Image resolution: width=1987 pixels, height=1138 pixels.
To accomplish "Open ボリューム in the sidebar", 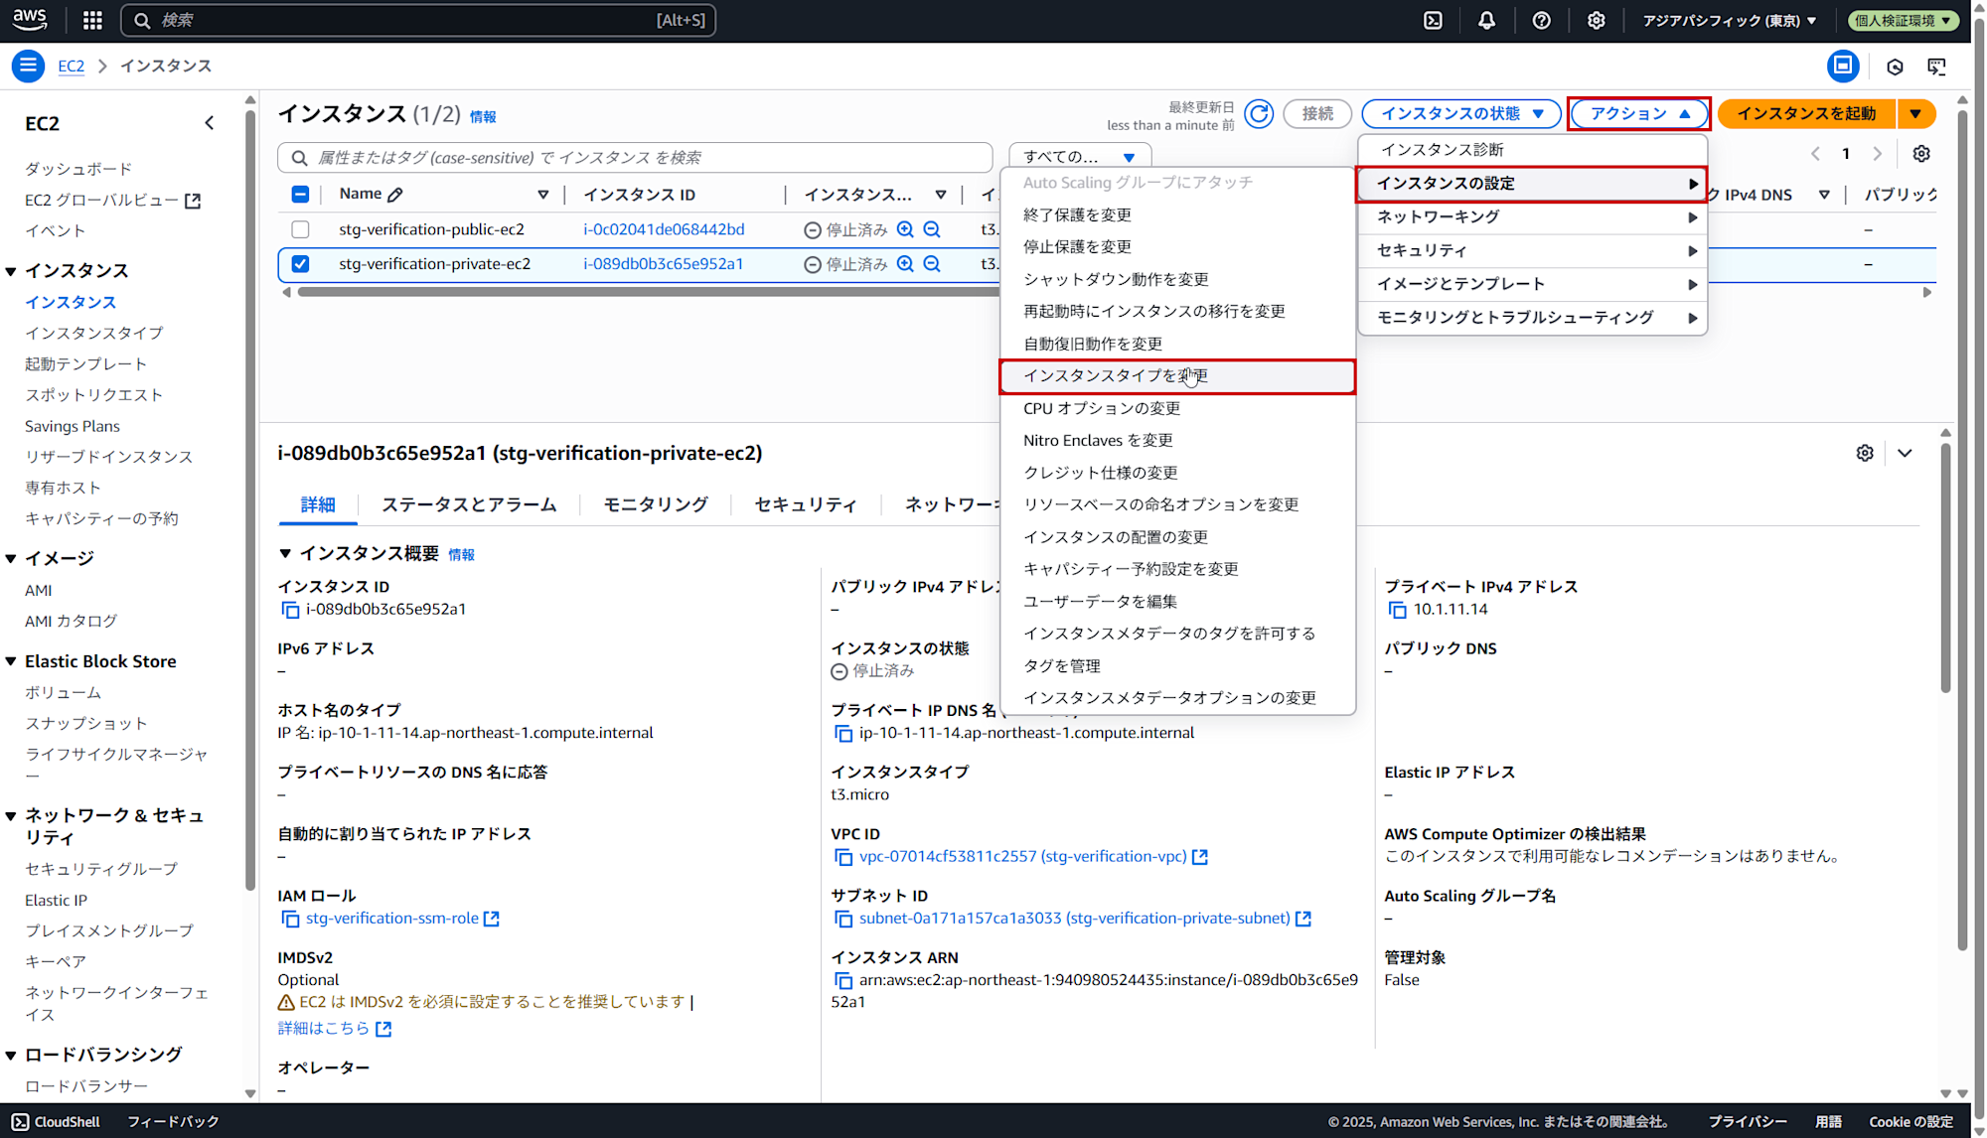I will (64, 693).
